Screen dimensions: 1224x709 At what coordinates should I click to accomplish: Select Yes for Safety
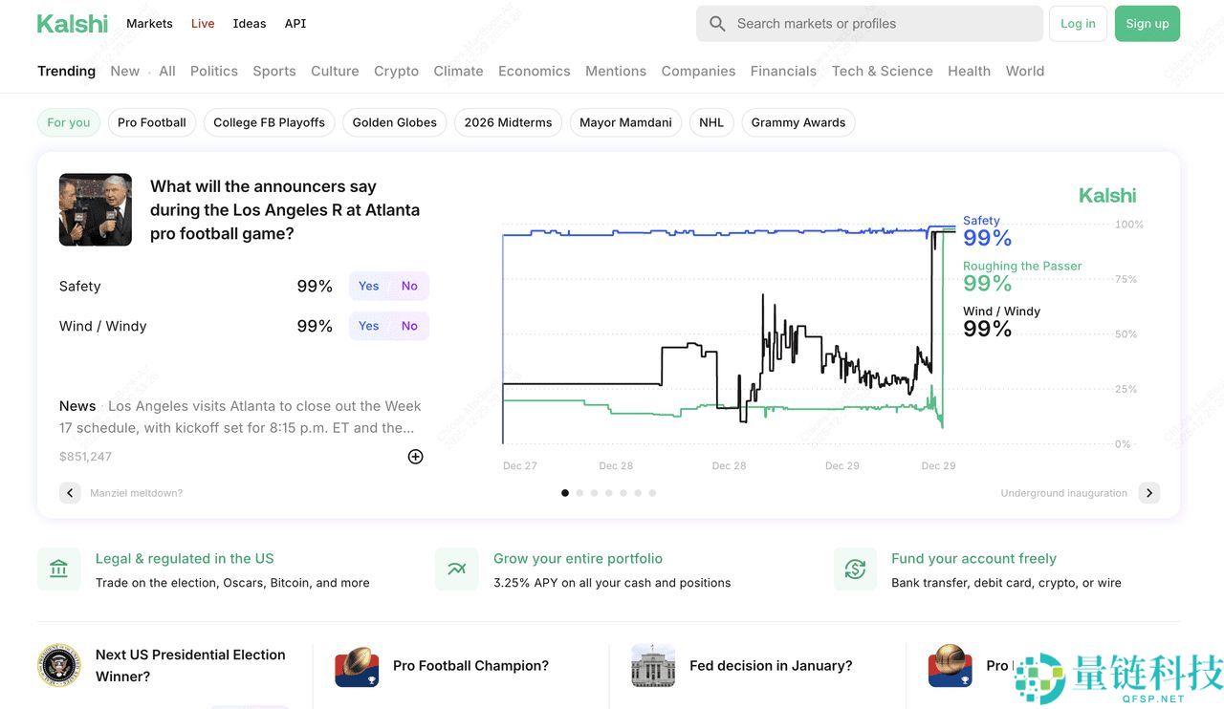point(369,286)
